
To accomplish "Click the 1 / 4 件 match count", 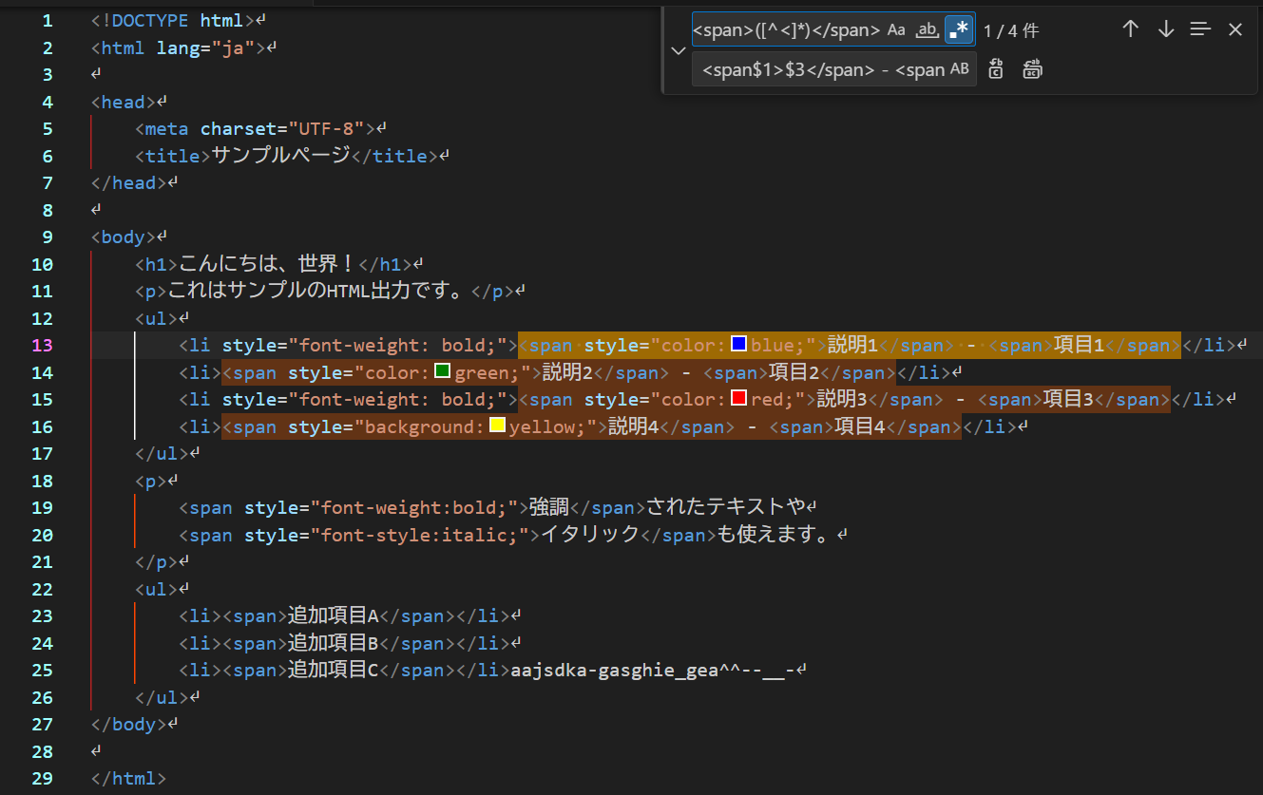I will (x=1011, y=30).
